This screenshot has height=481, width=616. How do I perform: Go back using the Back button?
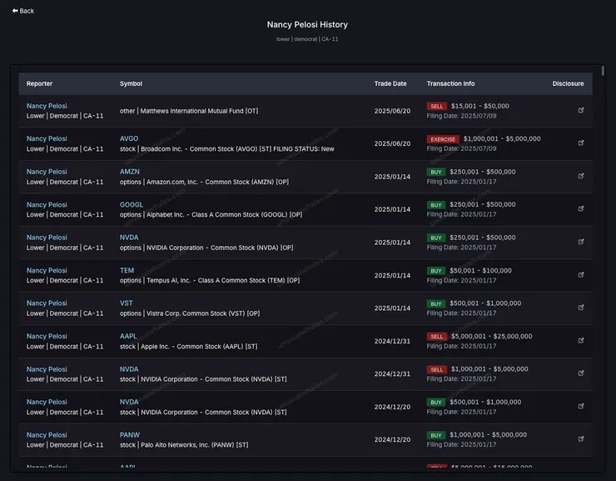tap(23, 11)
